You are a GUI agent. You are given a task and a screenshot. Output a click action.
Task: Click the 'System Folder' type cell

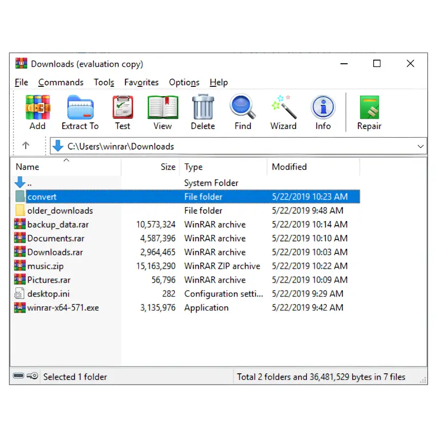click(x=211, y=183)
